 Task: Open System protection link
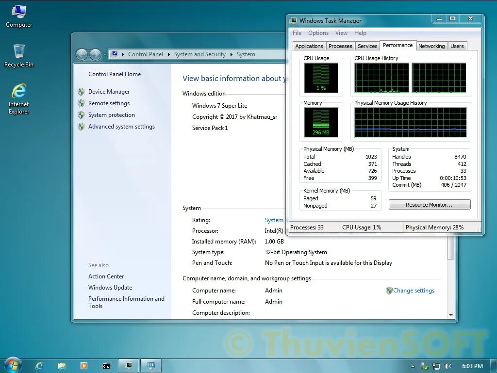[111, 115]
